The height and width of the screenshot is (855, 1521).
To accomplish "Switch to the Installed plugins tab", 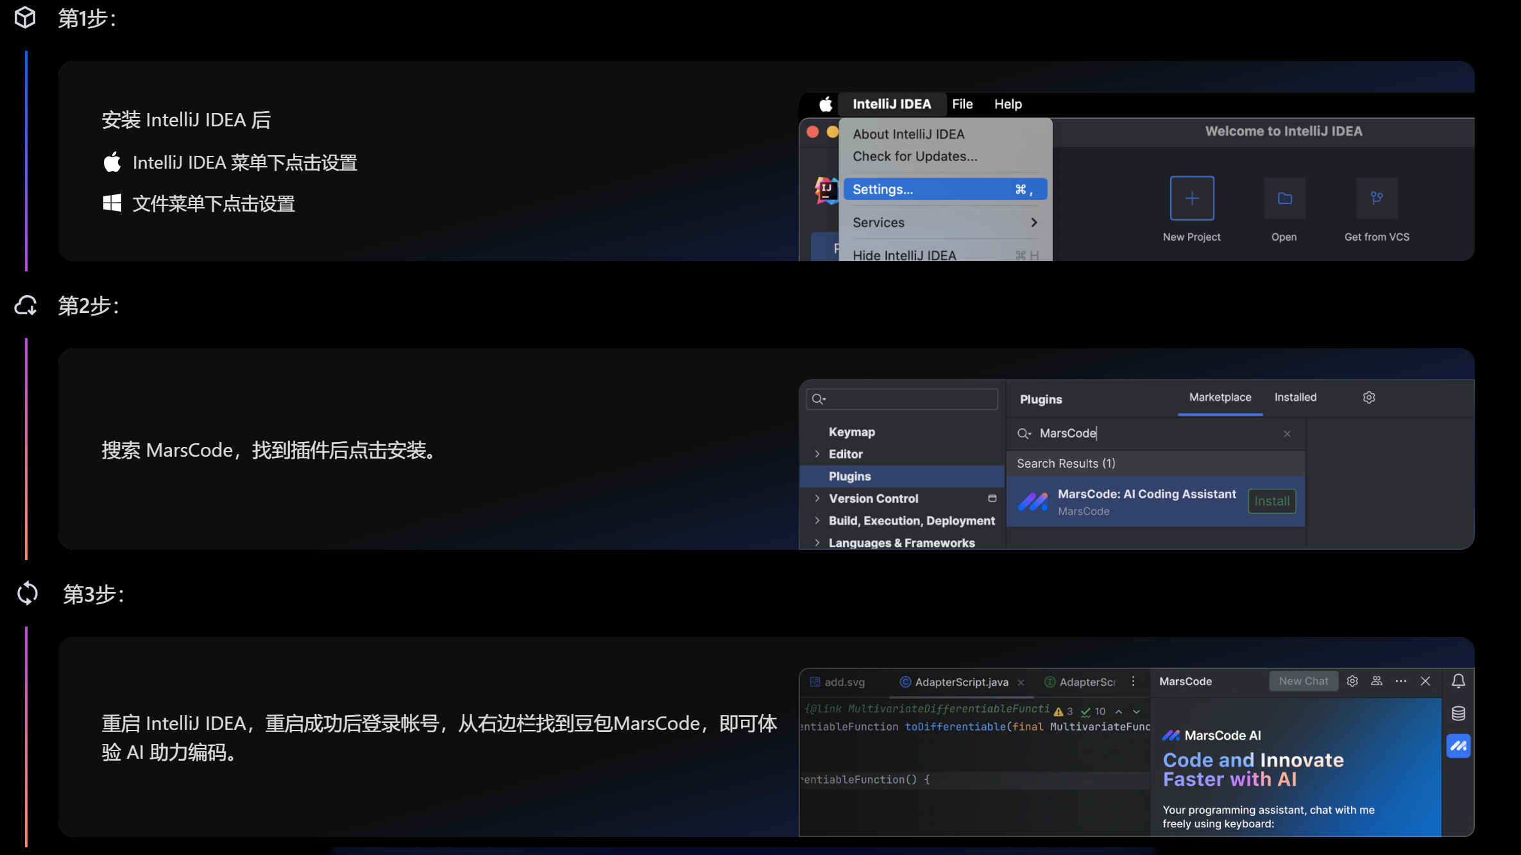I will [x=1295, y=398].
